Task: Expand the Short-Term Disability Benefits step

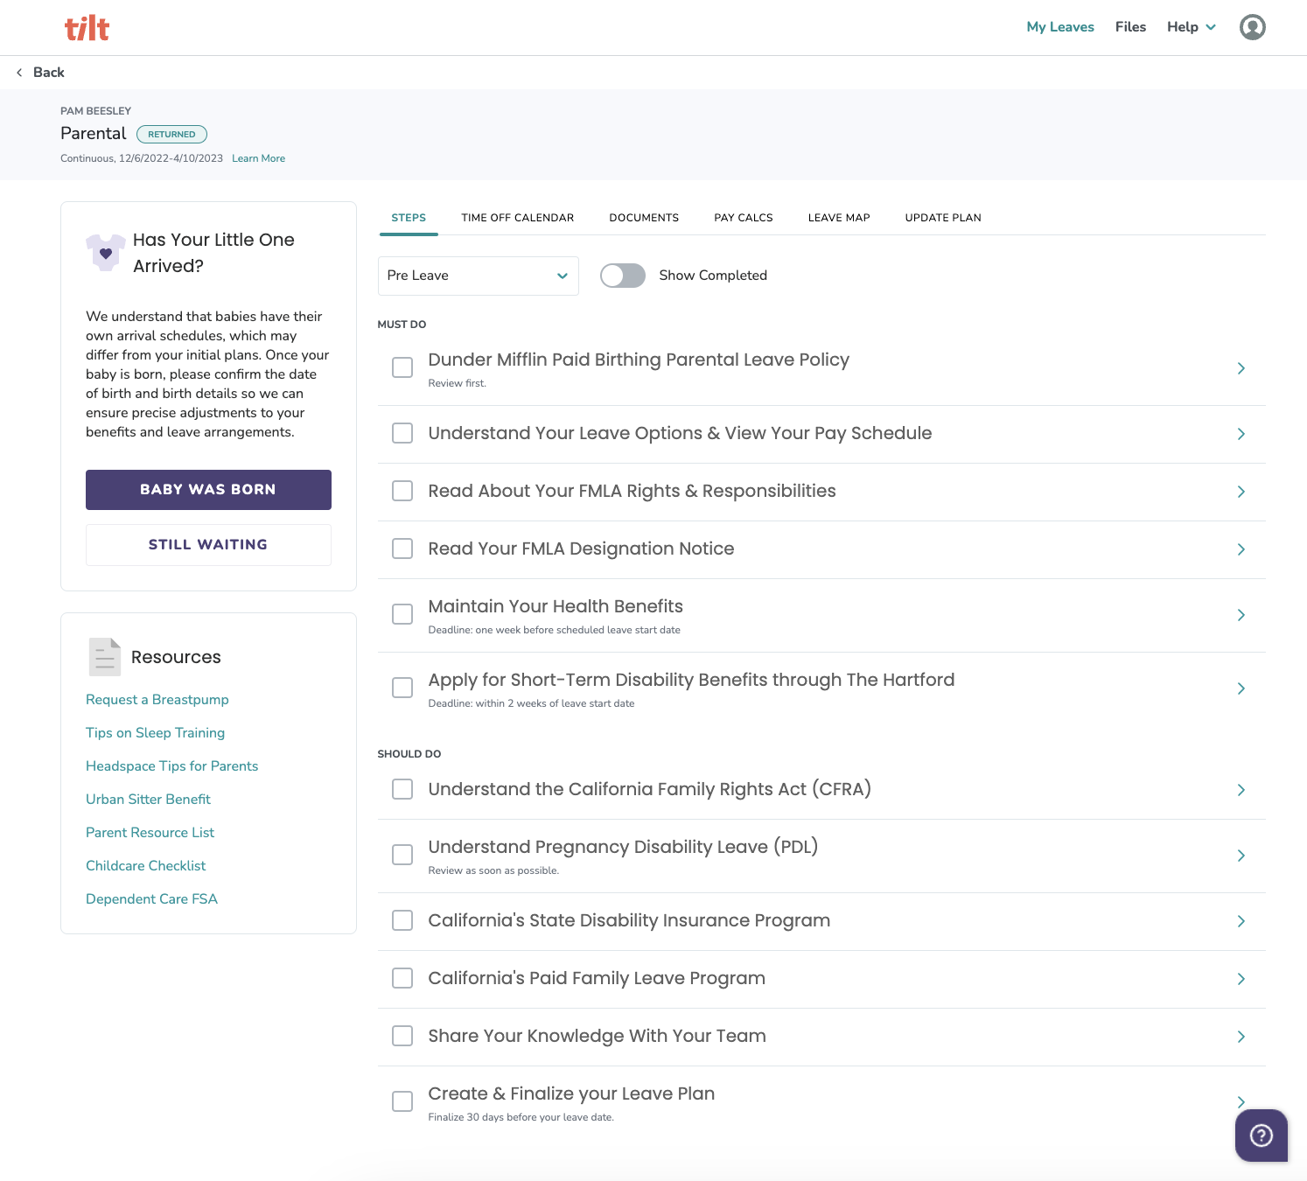Action: (1241, 688)
